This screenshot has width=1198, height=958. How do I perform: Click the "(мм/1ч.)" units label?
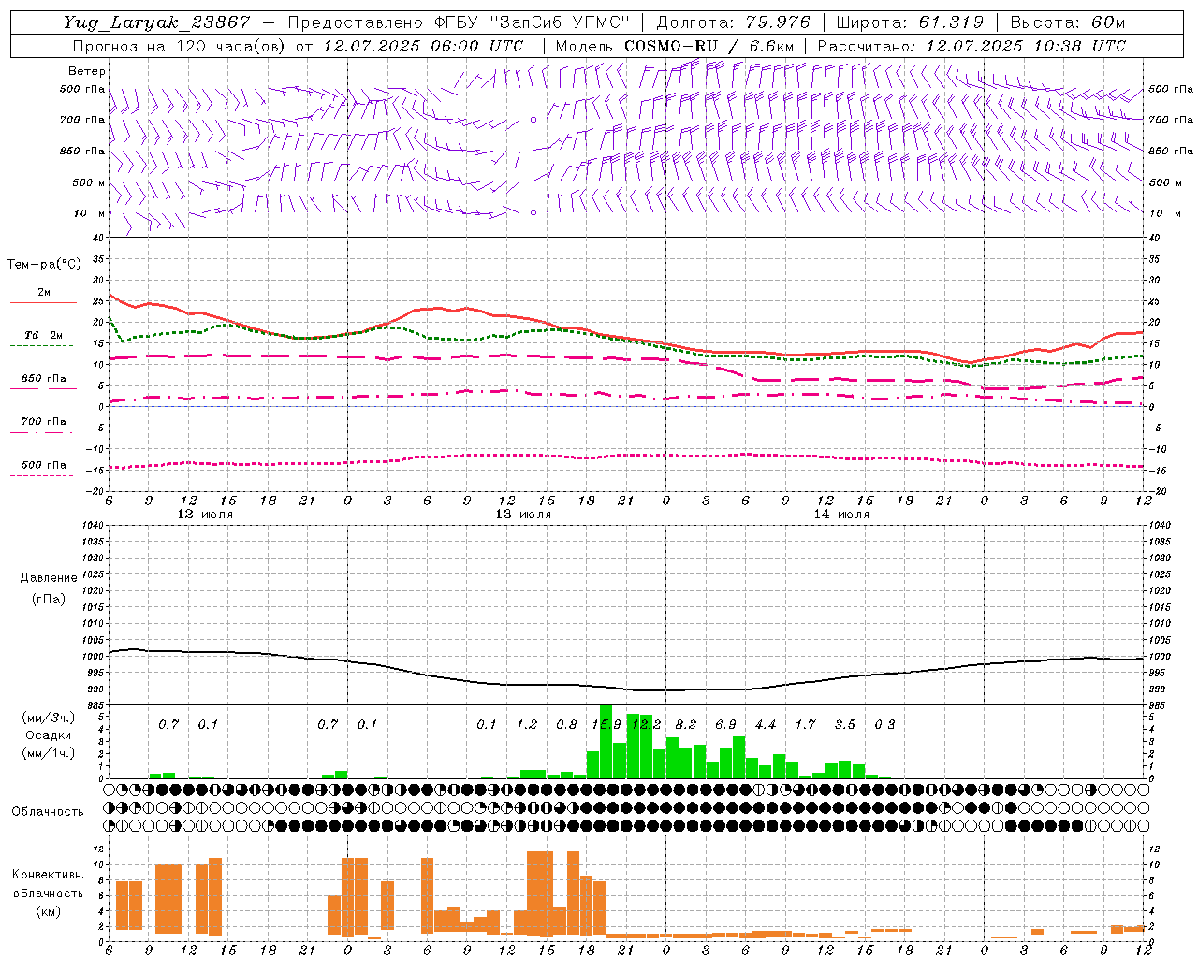tap(48, 753)
